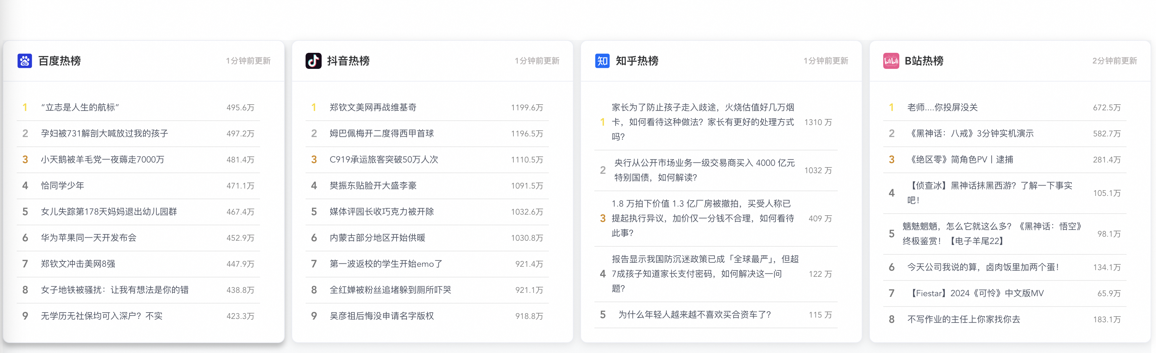Open the C919承运旅客突破50万人次 entry

[x=384, y=159]
